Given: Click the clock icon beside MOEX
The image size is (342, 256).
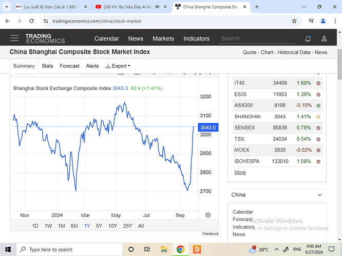Looking at the screenshot, I should [318, 151].
